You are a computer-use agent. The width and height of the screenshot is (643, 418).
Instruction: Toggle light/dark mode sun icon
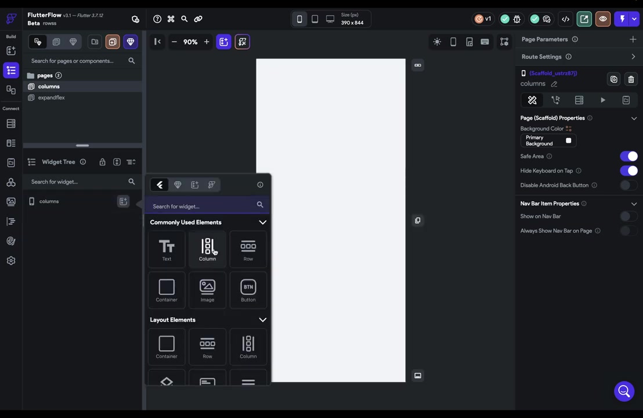tap(437, 42)
